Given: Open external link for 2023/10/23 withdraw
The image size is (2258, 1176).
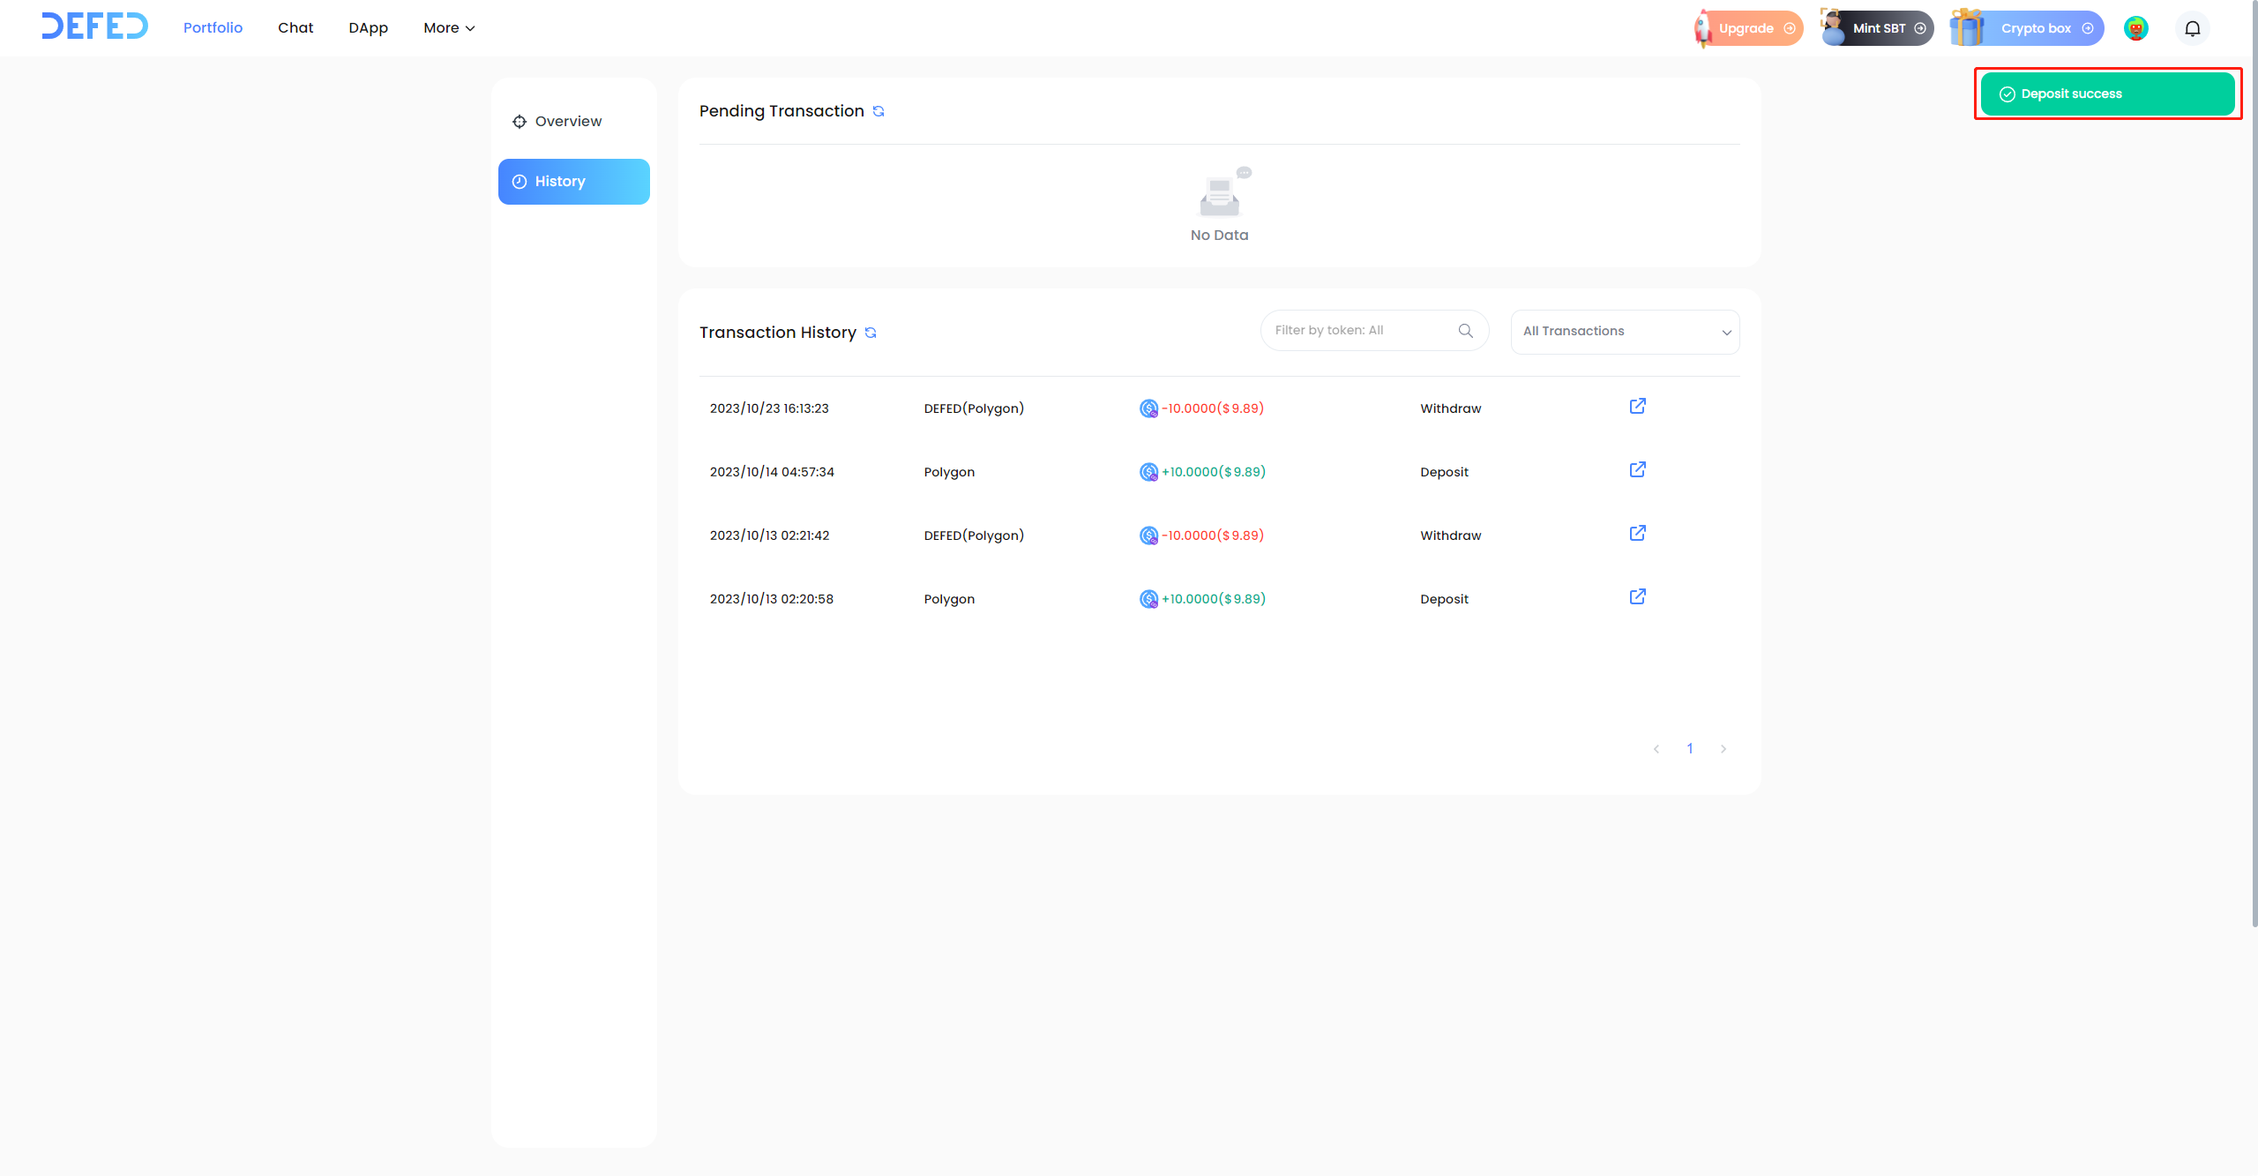Looking at the screenshot, I should point(1637,407).
